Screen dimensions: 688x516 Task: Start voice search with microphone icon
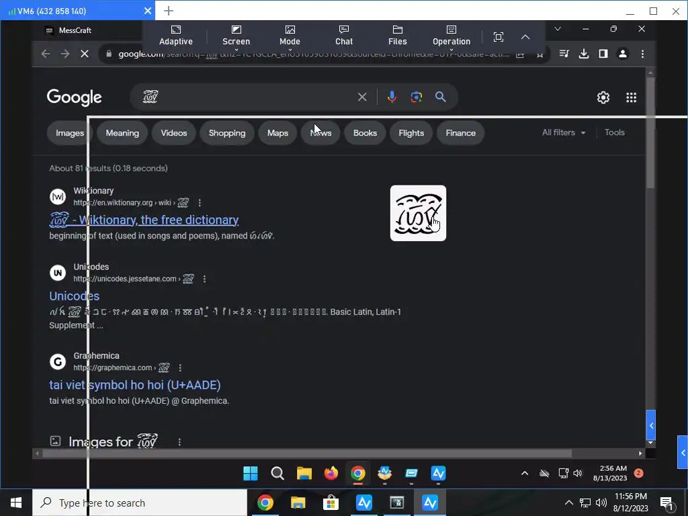(x=392, y=97)
